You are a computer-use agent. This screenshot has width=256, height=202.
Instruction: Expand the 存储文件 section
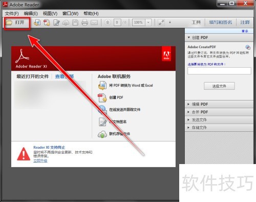click(x=219, y=128)
